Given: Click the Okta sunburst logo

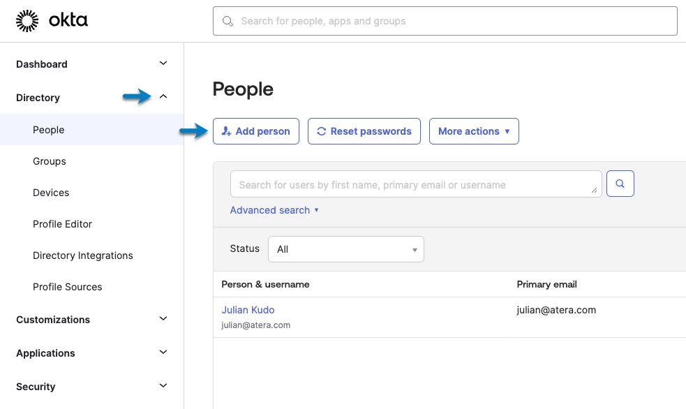Looking at the screenshot, I should pos(27,20).
